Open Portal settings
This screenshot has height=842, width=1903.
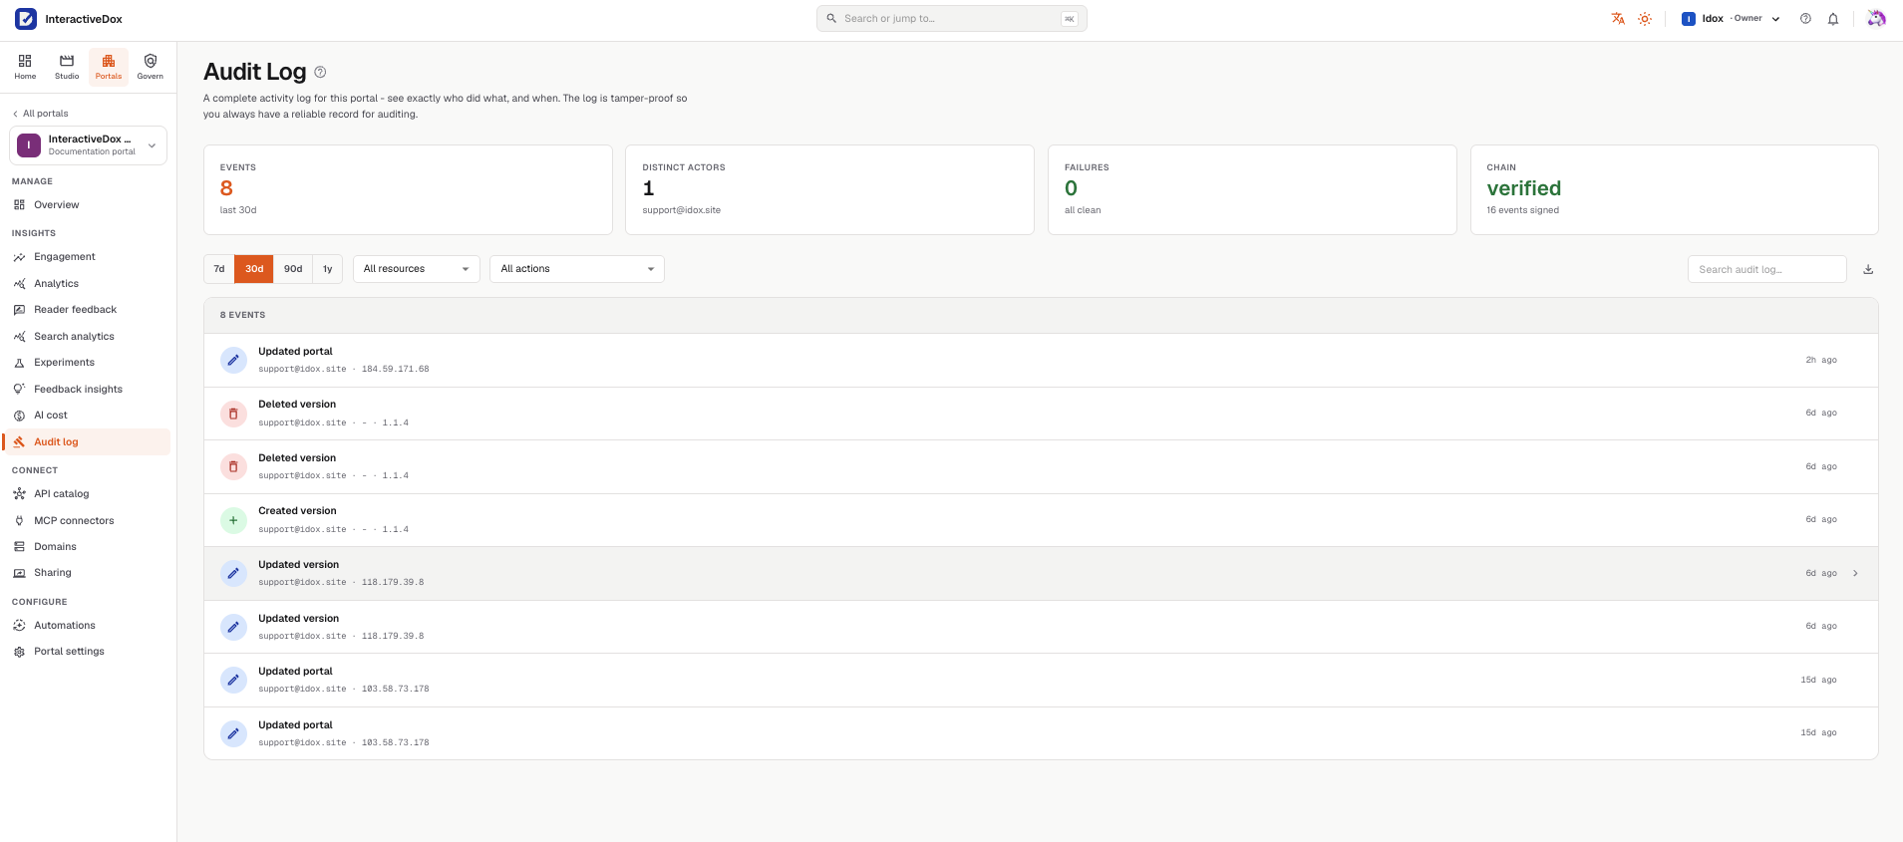[x=69, y=652]
